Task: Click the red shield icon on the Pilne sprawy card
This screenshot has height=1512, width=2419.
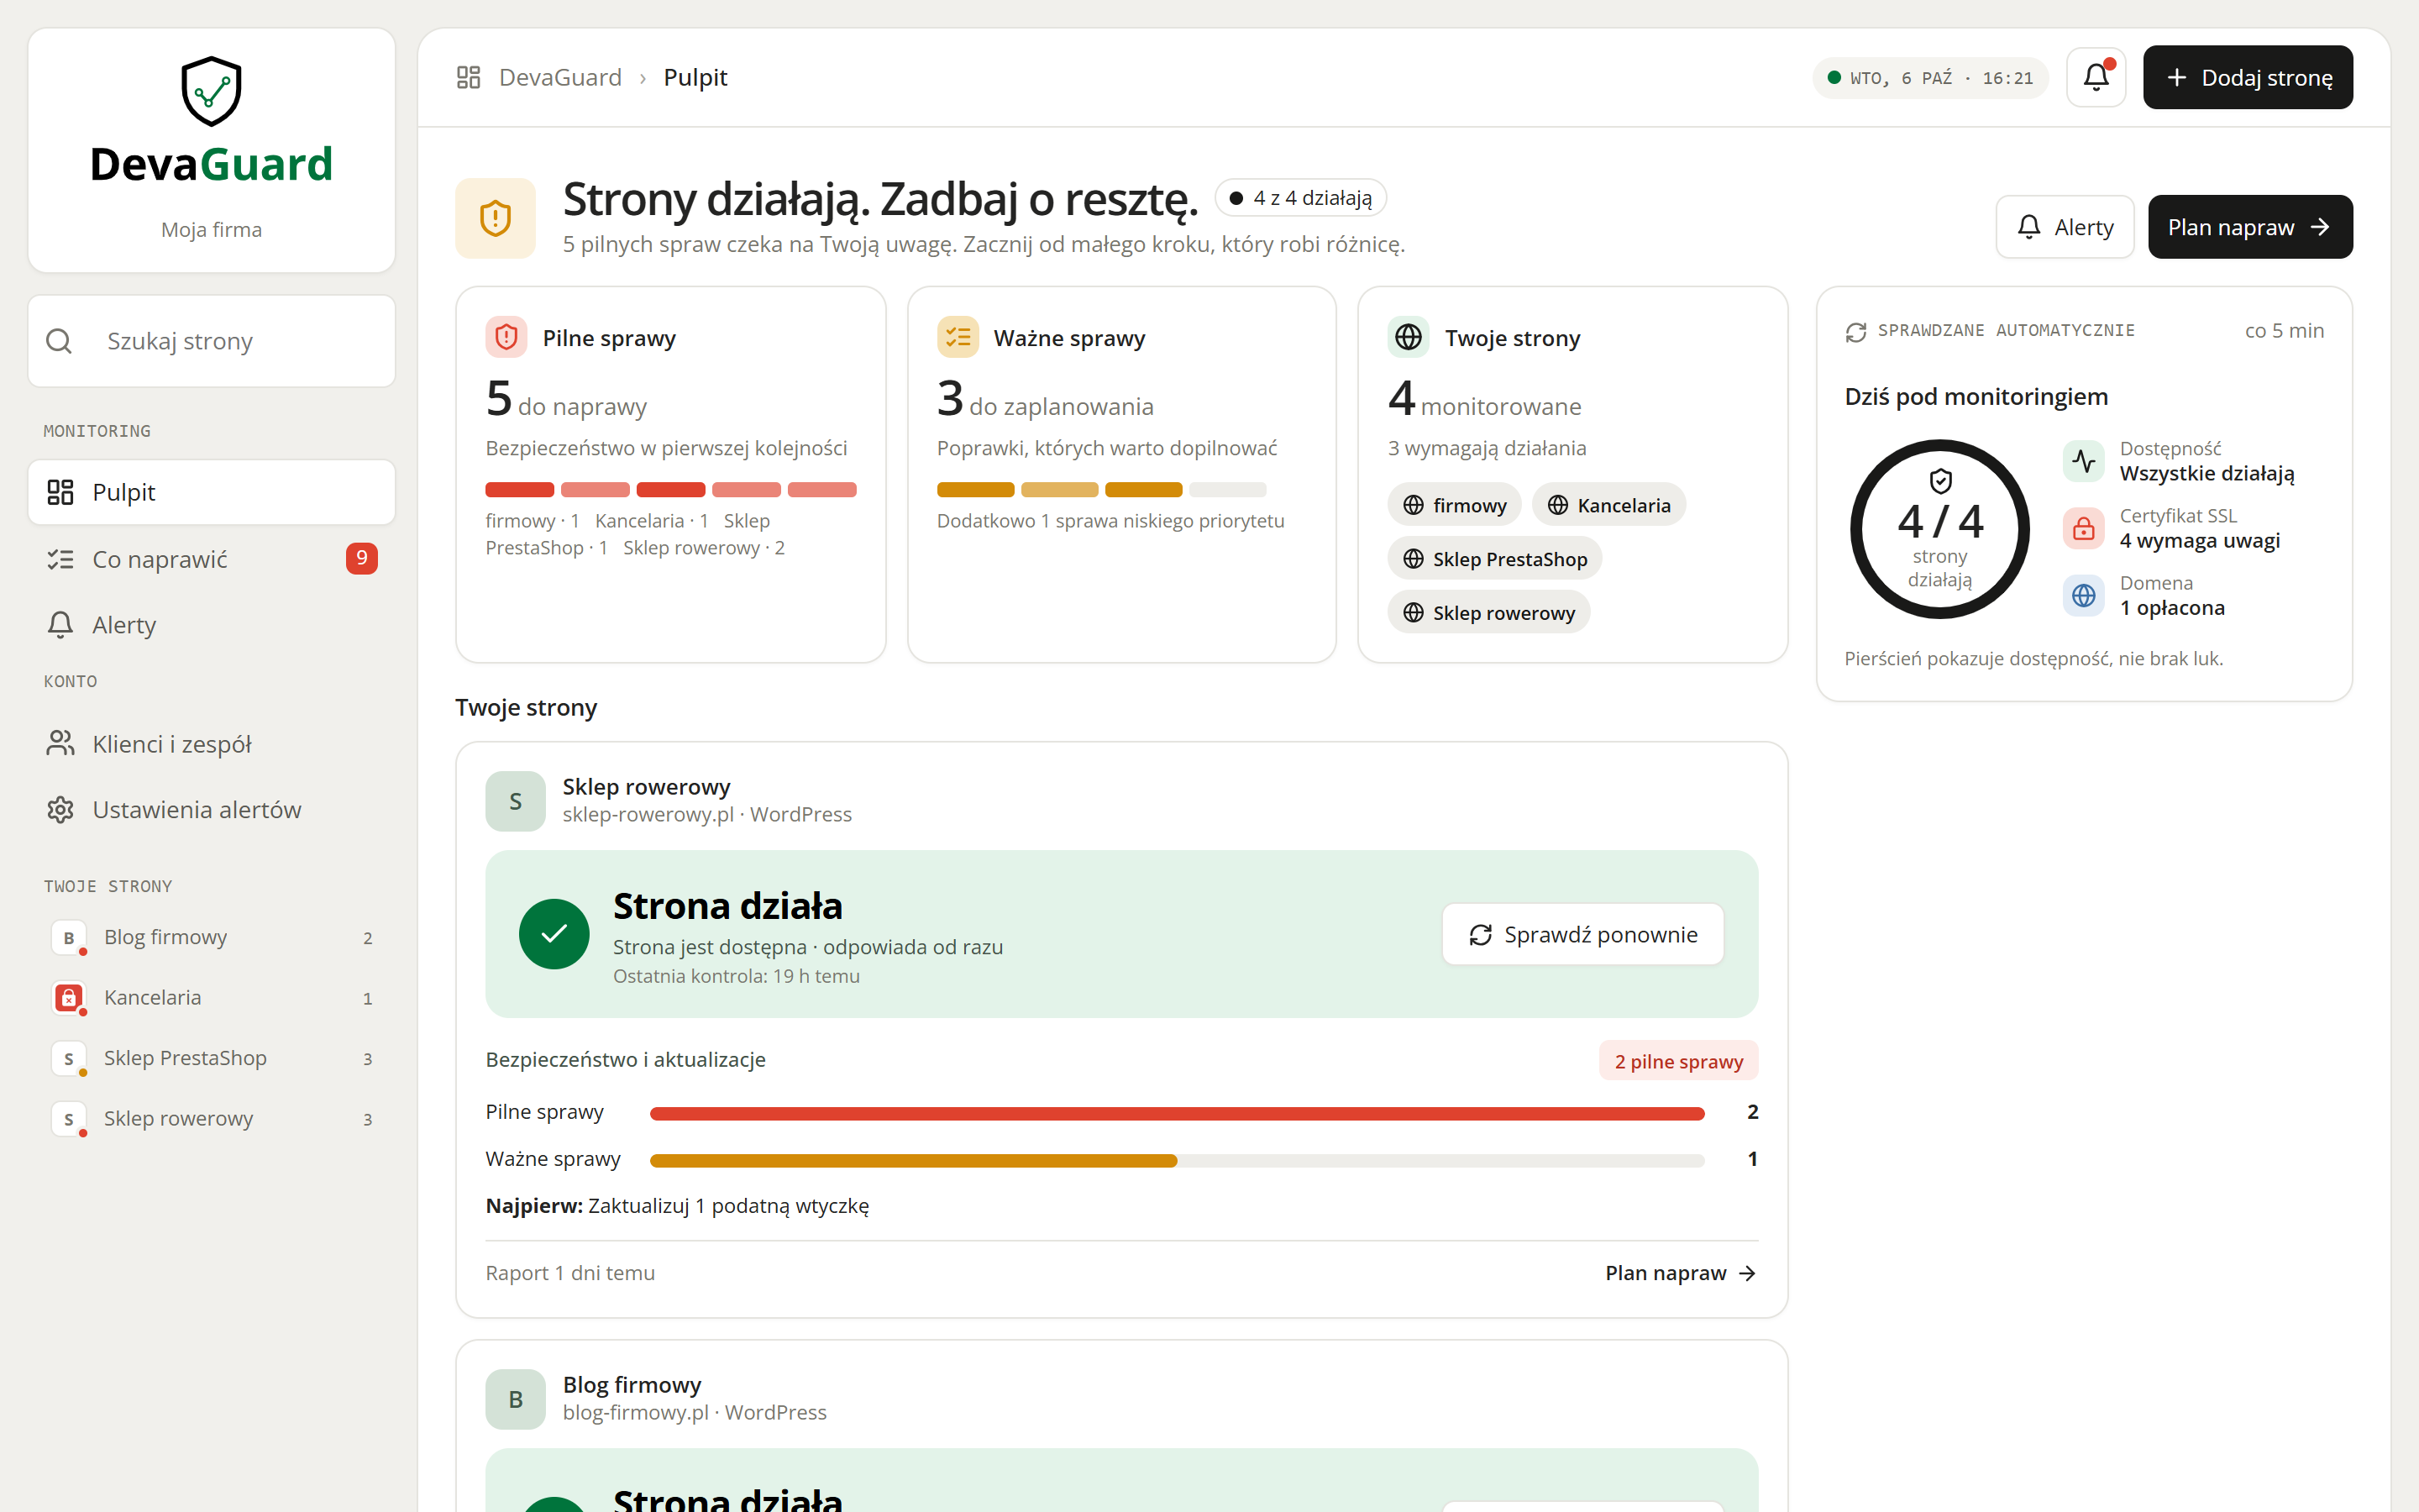Action: coord(506,337)
